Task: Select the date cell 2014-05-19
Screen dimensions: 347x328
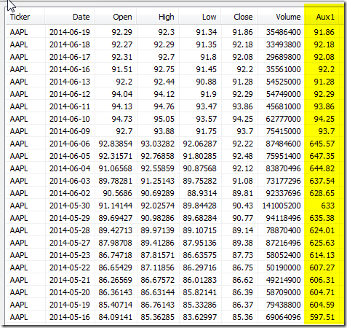Action: pyautogui.click(x=70, y=305)
